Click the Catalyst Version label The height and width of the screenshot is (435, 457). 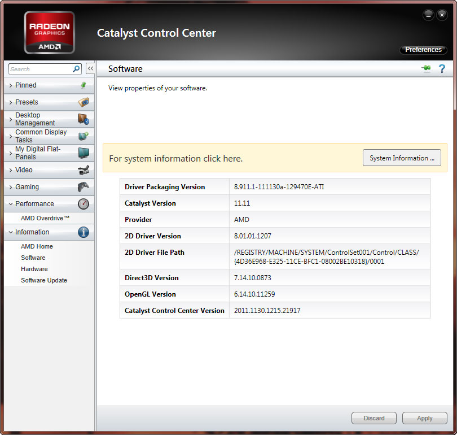150,203
